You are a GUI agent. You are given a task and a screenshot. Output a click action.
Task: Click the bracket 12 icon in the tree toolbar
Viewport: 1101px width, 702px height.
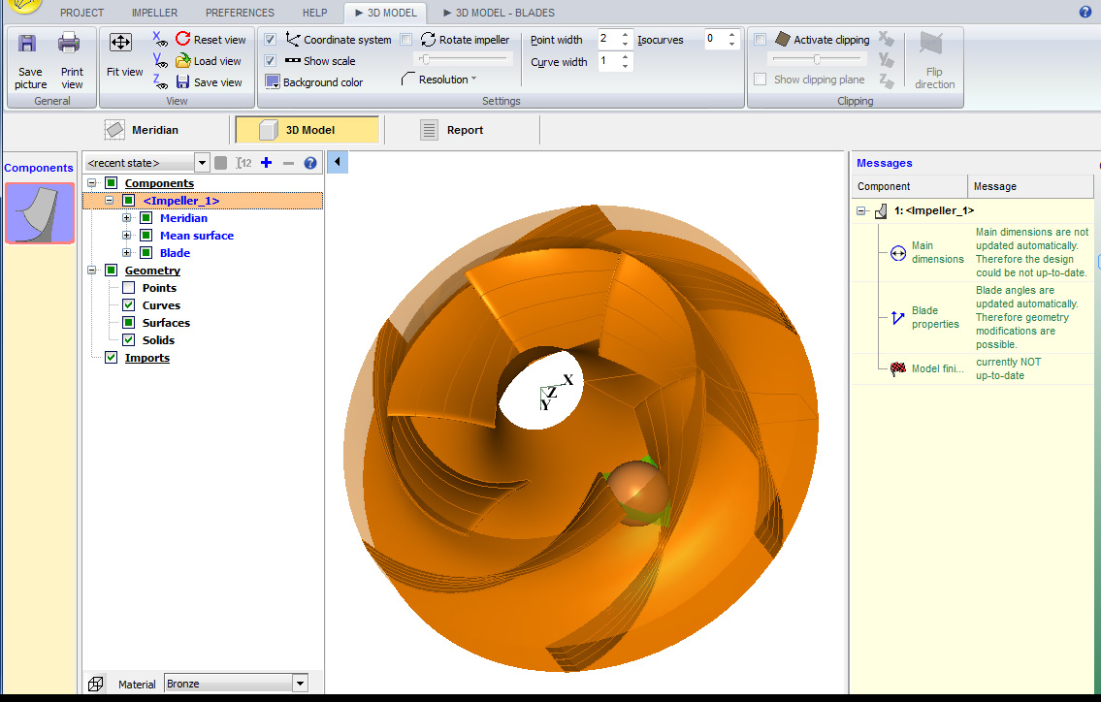point(243,163)
